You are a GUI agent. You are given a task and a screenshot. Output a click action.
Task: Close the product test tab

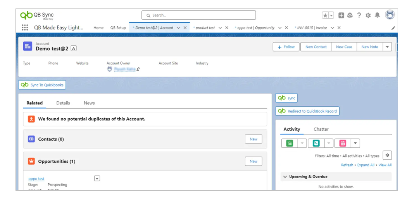pyautogui.click(x=227, y=27)
